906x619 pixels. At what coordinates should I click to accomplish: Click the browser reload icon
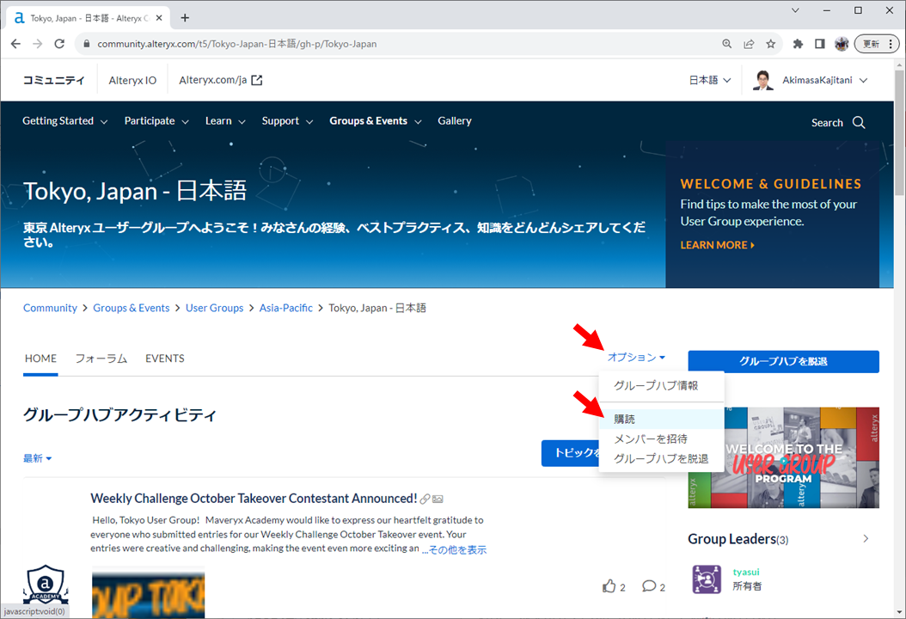59,44
